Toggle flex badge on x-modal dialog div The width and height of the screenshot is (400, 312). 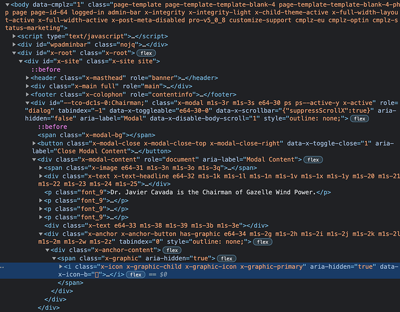pos(359,118)
